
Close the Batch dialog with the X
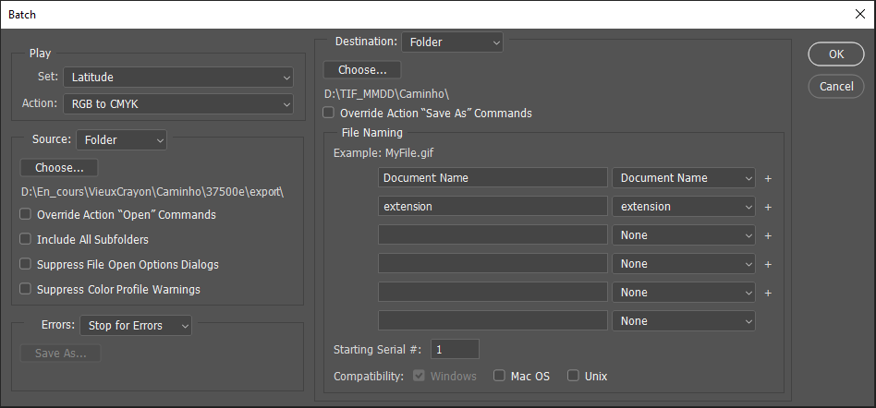click(859, 15)
